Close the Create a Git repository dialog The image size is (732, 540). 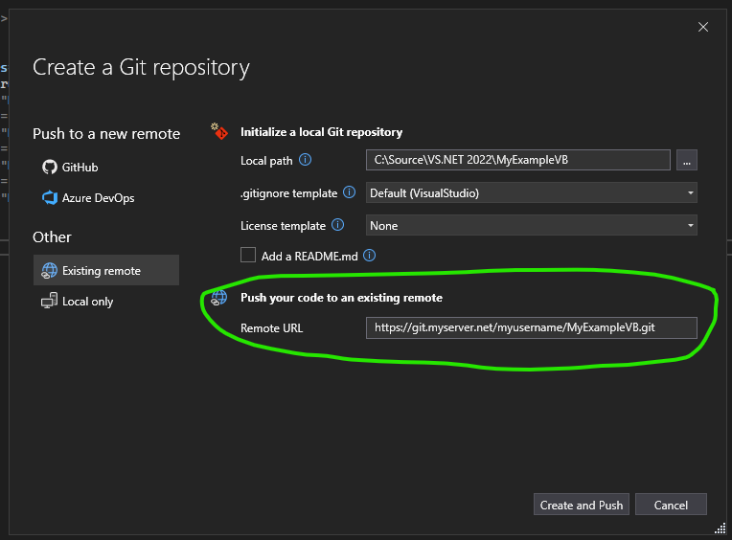tap(703, 27)
